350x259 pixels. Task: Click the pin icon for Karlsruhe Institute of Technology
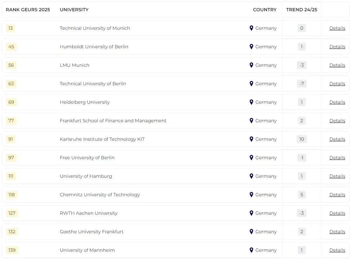pyautogui.click(x=251, y=139)
